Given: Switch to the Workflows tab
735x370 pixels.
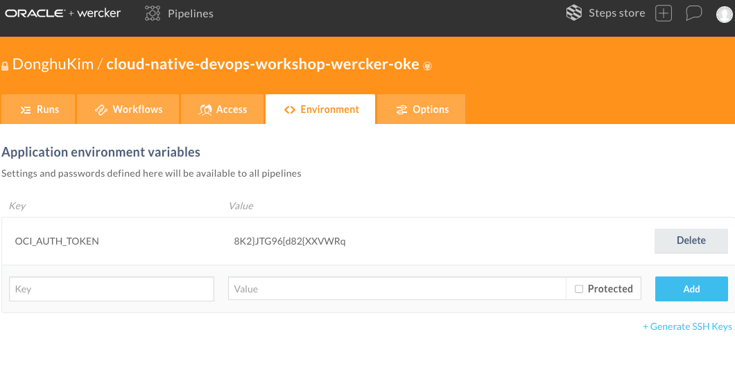Looking at the screenshot, I should pyautogui.click(x=128, y=109).
